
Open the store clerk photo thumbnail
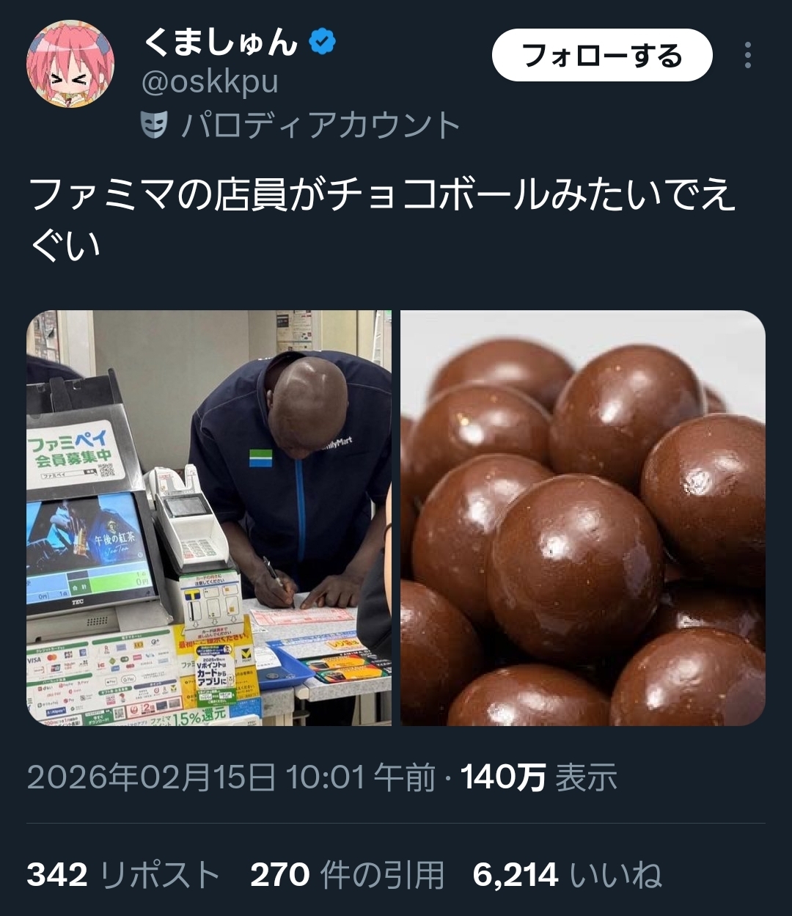(209, 518)
